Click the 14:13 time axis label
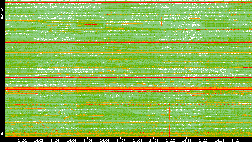252x142 pixels. pos(220,141)
